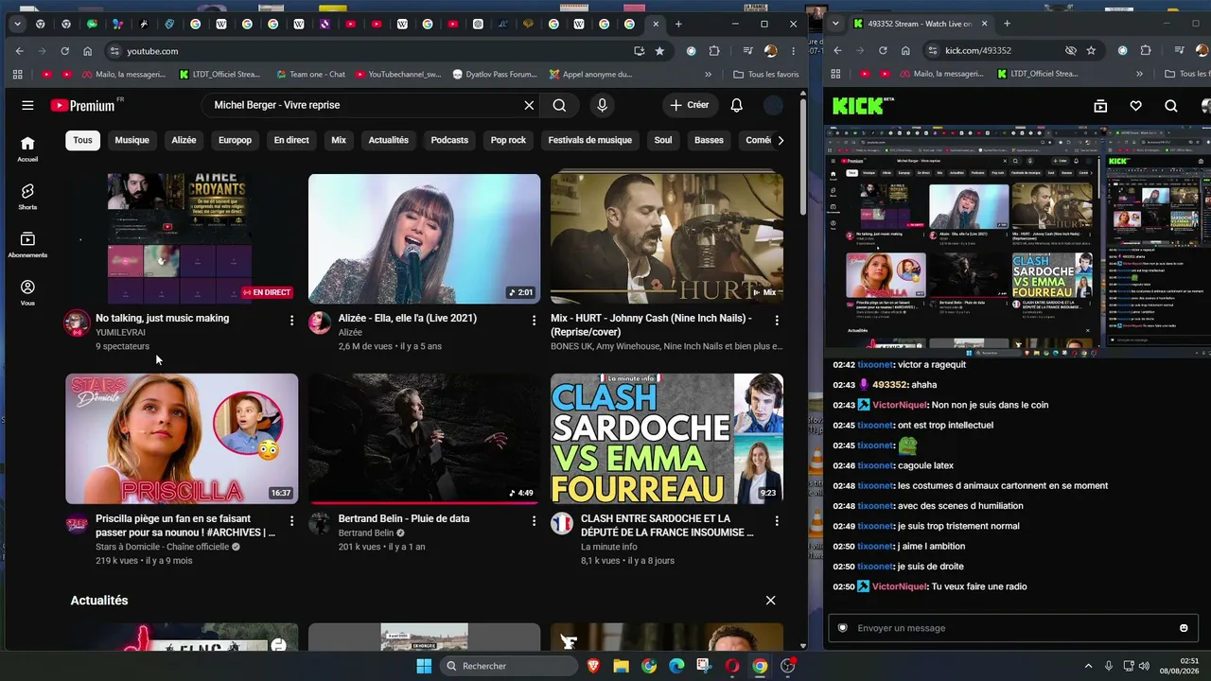Open options menu for HURT Johnny Cash mix

[x=777, y=321]
